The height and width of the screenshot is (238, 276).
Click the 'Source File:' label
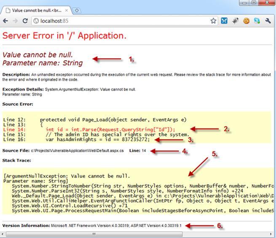[16, 150]
